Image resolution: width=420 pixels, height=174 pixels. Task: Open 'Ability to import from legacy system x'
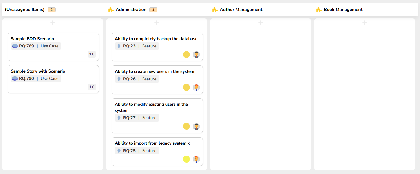152,143
